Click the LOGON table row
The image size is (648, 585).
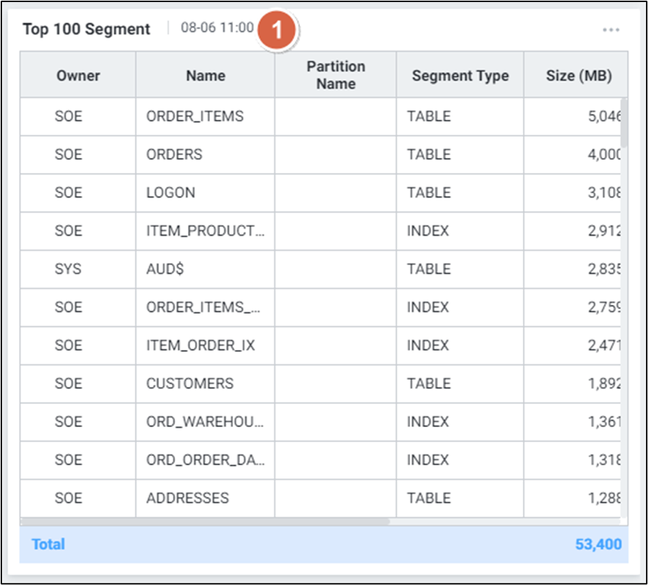coord(170,193)
